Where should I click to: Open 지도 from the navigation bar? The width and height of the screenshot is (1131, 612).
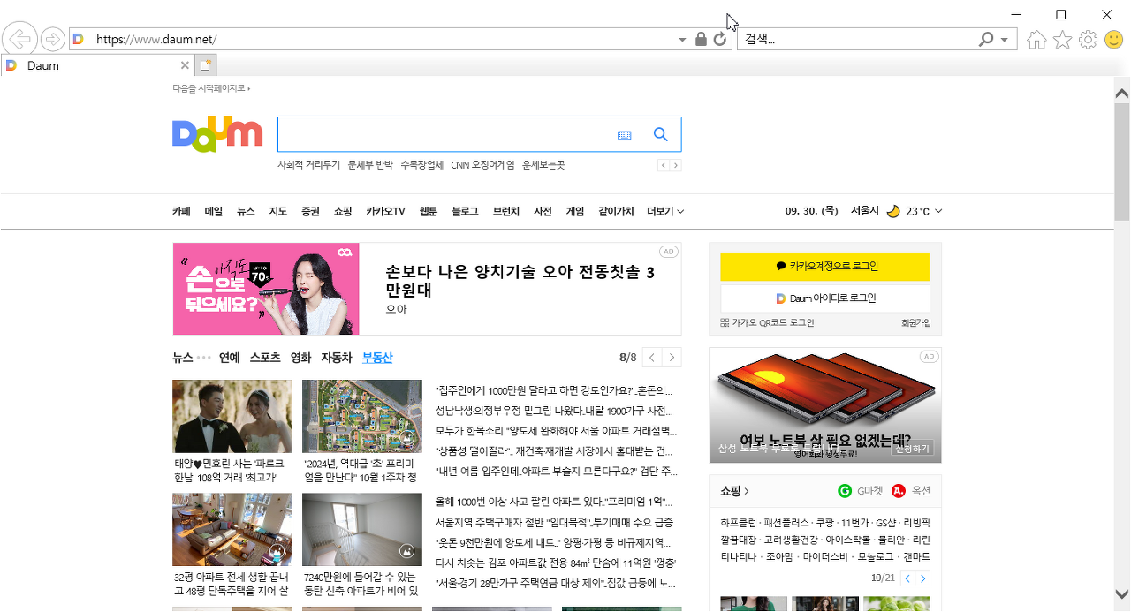tap(278, 211)
